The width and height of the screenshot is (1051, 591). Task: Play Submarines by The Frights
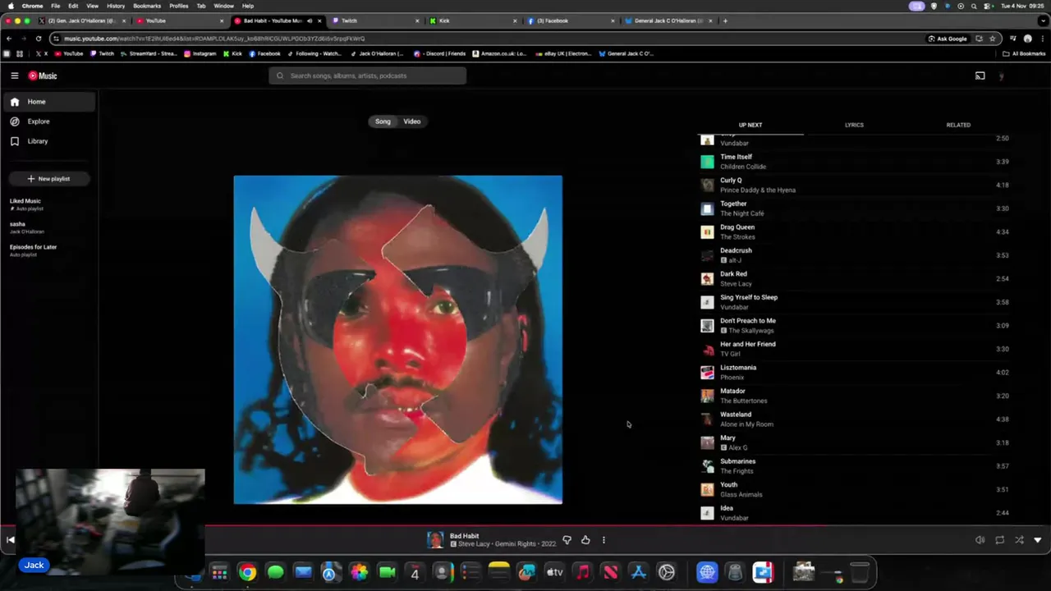click(x=854, y=466)
